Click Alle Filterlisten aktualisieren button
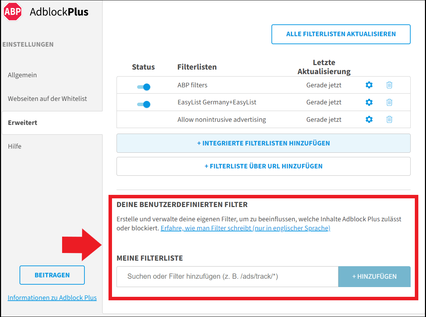Image resolution: width=426 pixels, height=317 pixels. point(341,34)
